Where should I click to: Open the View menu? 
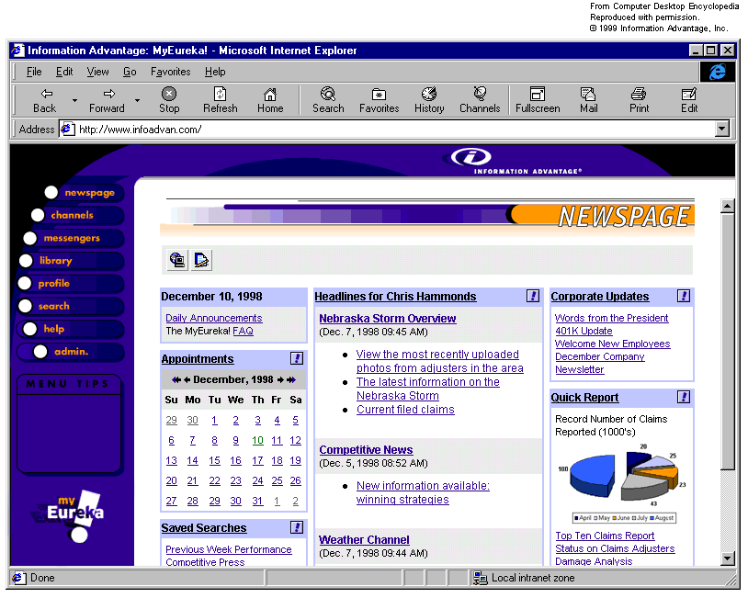click(97, 72)
